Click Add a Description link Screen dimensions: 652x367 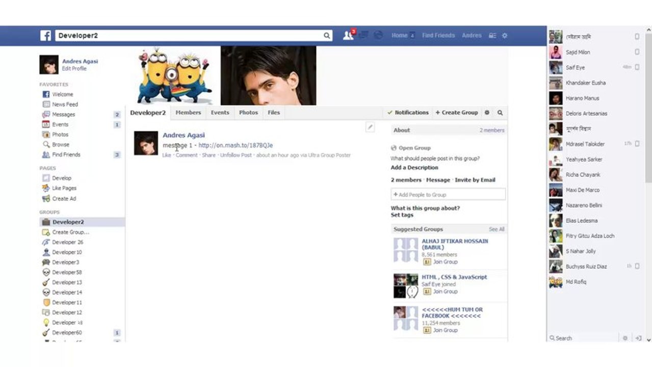tap(414, 168)
